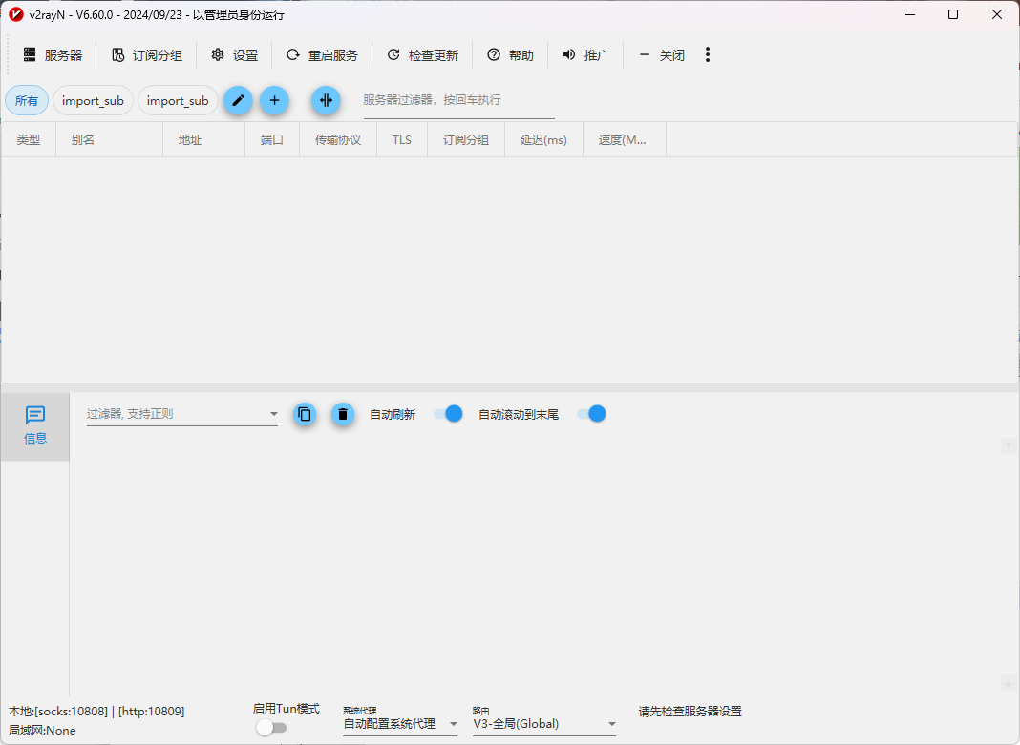The height and width of the screenshot is (745, 1020).
Task: Open the 服务器 menu
Action: pyautogui.click(x=53, y=55)
